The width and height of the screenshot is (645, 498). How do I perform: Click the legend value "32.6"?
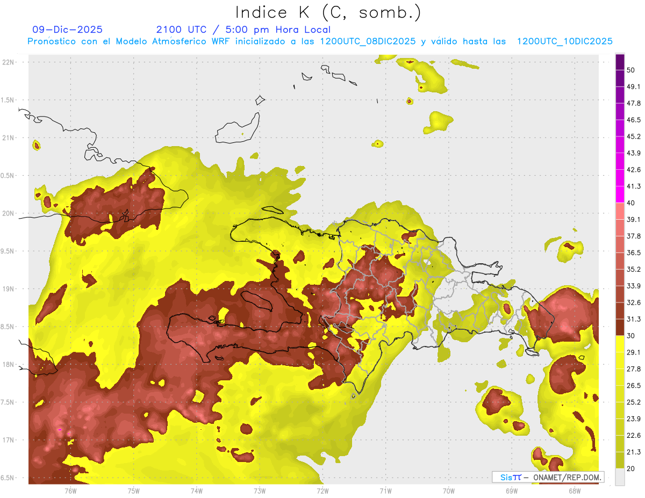[634, 302]
